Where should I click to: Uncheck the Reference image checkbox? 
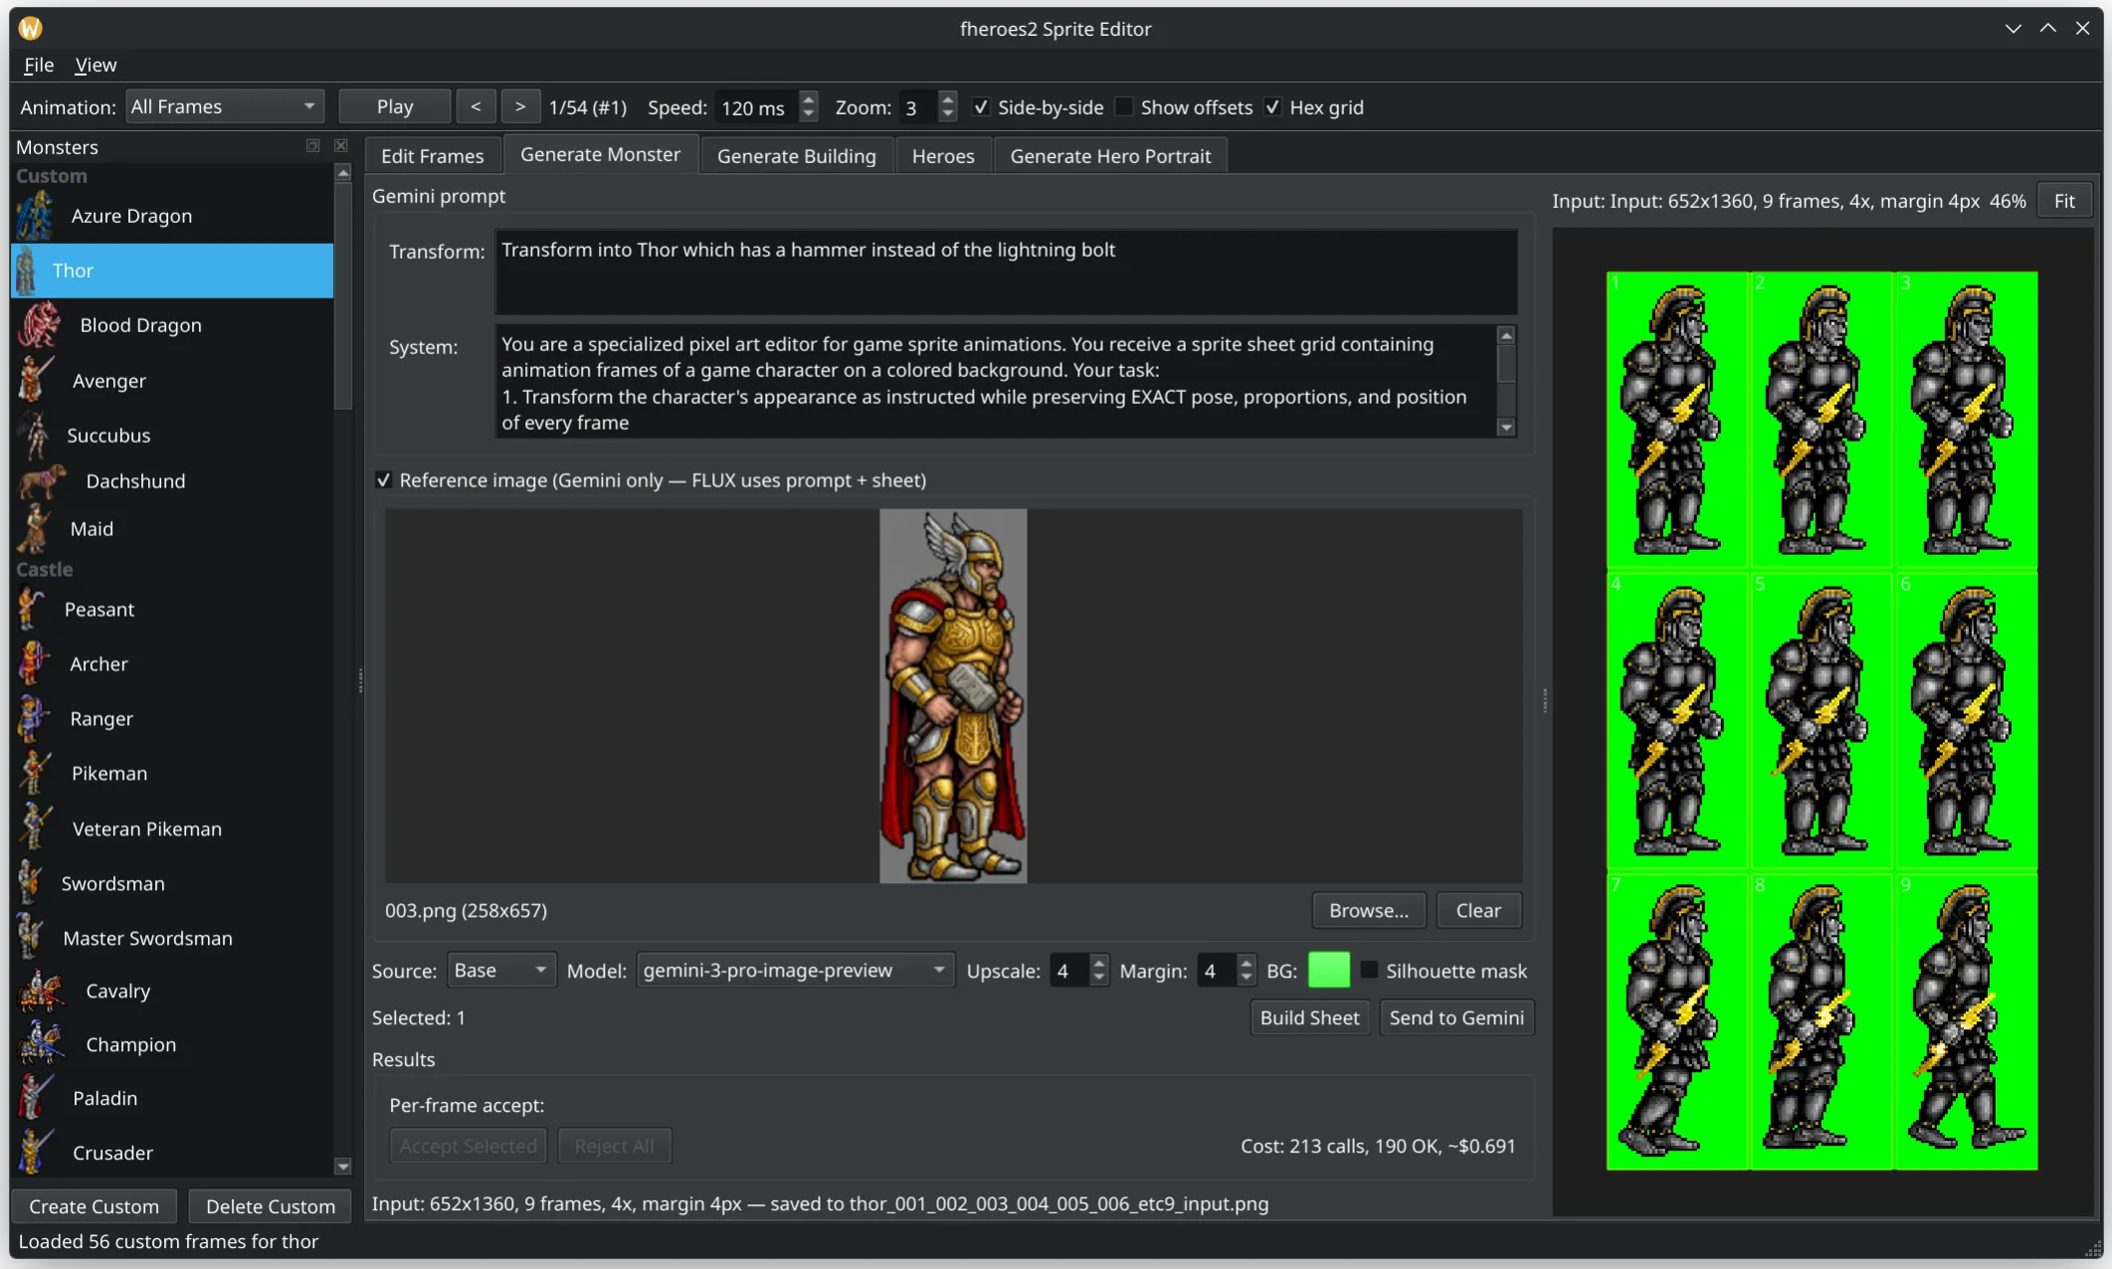(x=383, y=479)
